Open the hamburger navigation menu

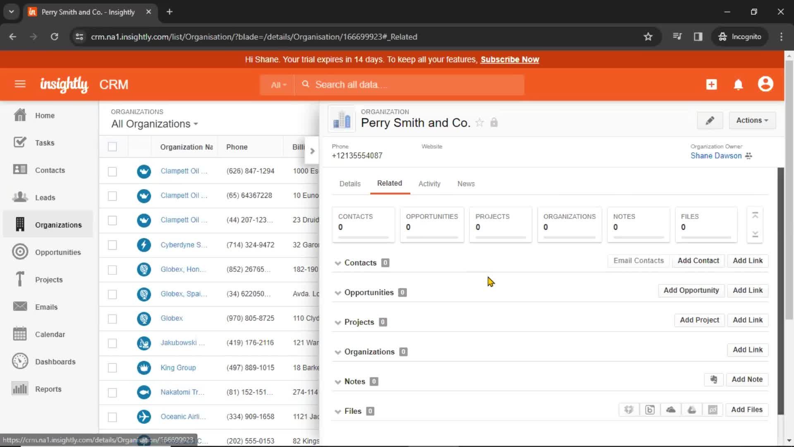20,84
